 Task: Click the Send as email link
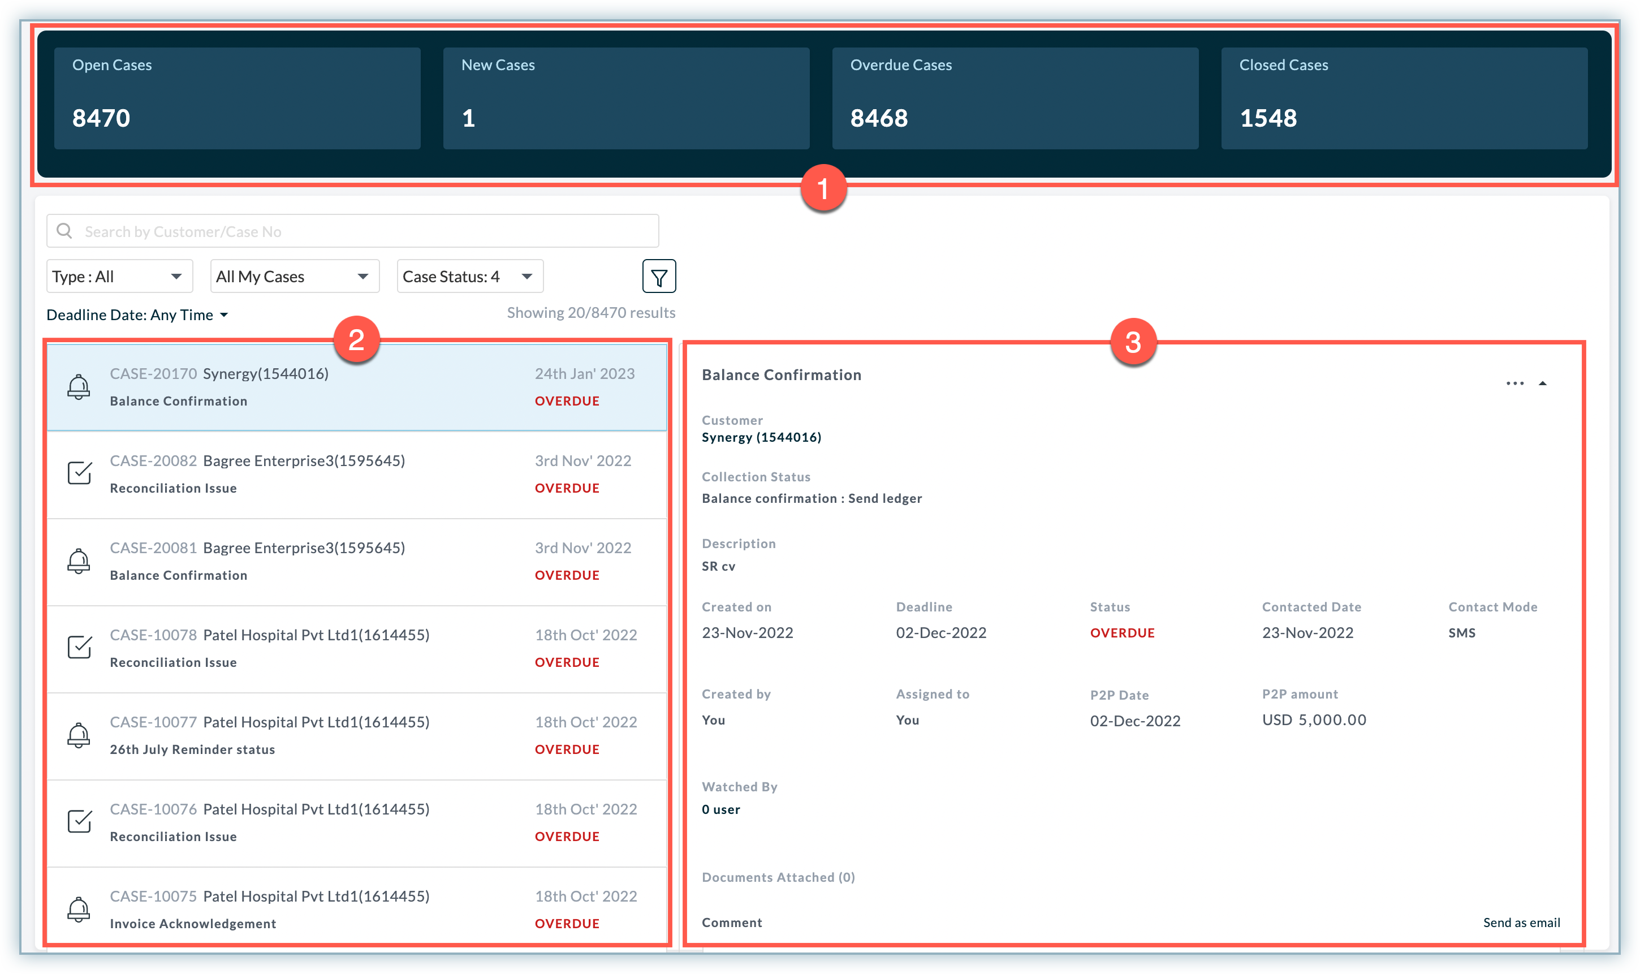tap(1521, 923)
